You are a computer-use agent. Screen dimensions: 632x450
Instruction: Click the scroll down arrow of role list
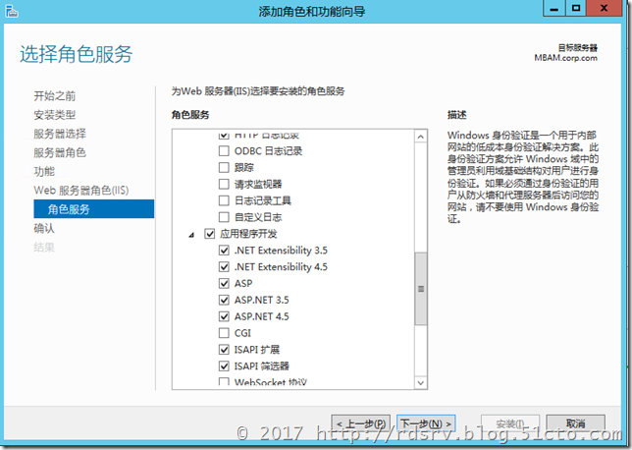[x=421, y=382]
